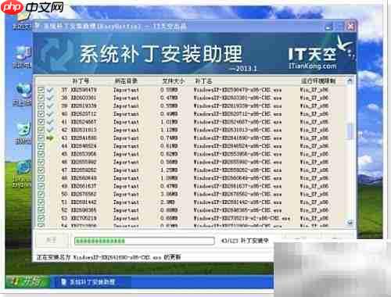This screenshot has width=391, height=297.
Task: Click the scrollbar down arrow in patch list
Action: (x=350, y=222)
